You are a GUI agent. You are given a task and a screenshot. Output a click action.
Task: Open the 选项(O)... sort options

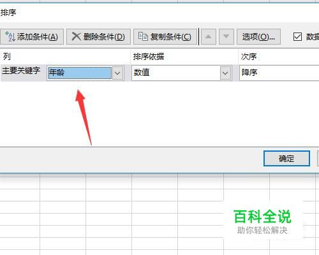tap(258, 37)
